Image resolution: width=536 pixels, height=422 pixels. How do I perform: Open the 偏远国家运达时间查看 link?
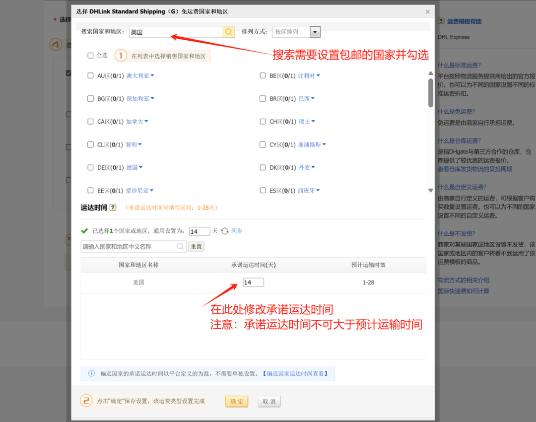pos(296,373)
